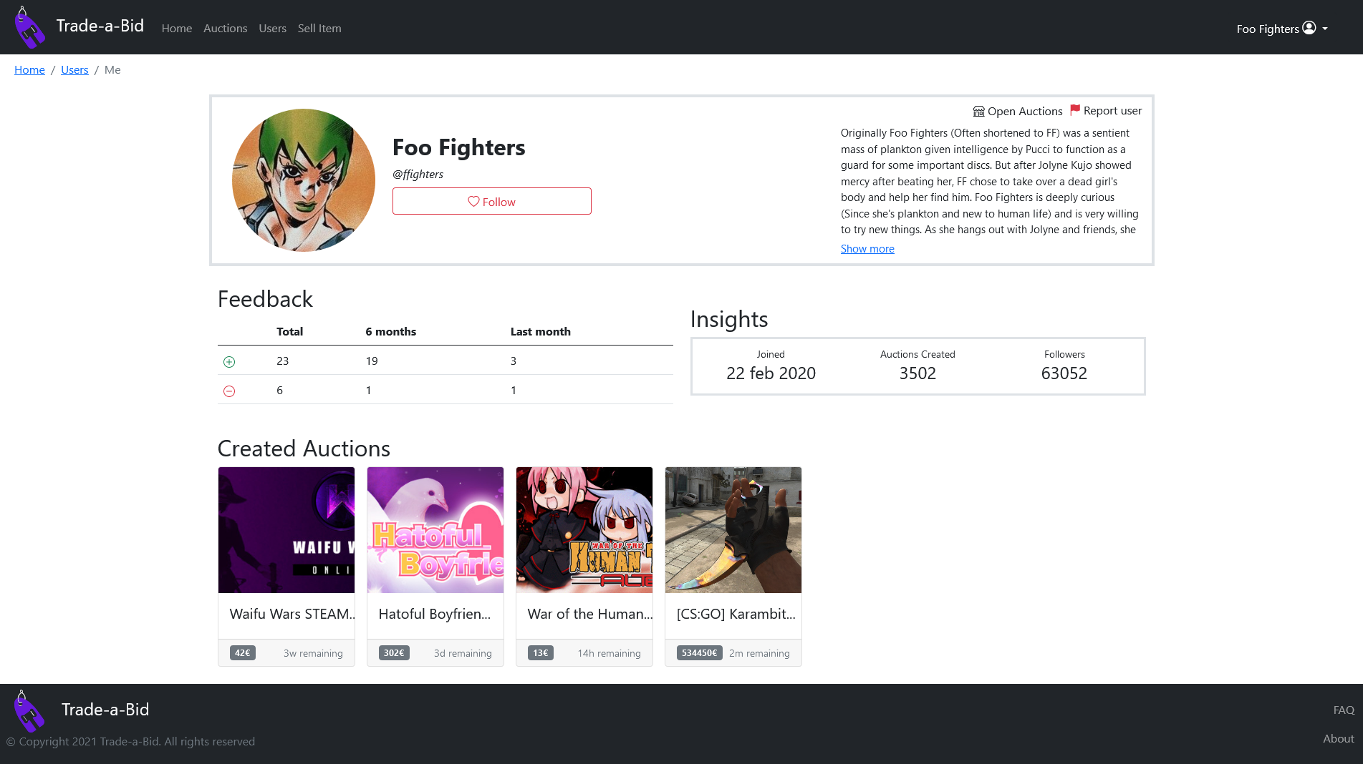
Task: Click the heart icon on Follow button
Action: coord(473,202)
